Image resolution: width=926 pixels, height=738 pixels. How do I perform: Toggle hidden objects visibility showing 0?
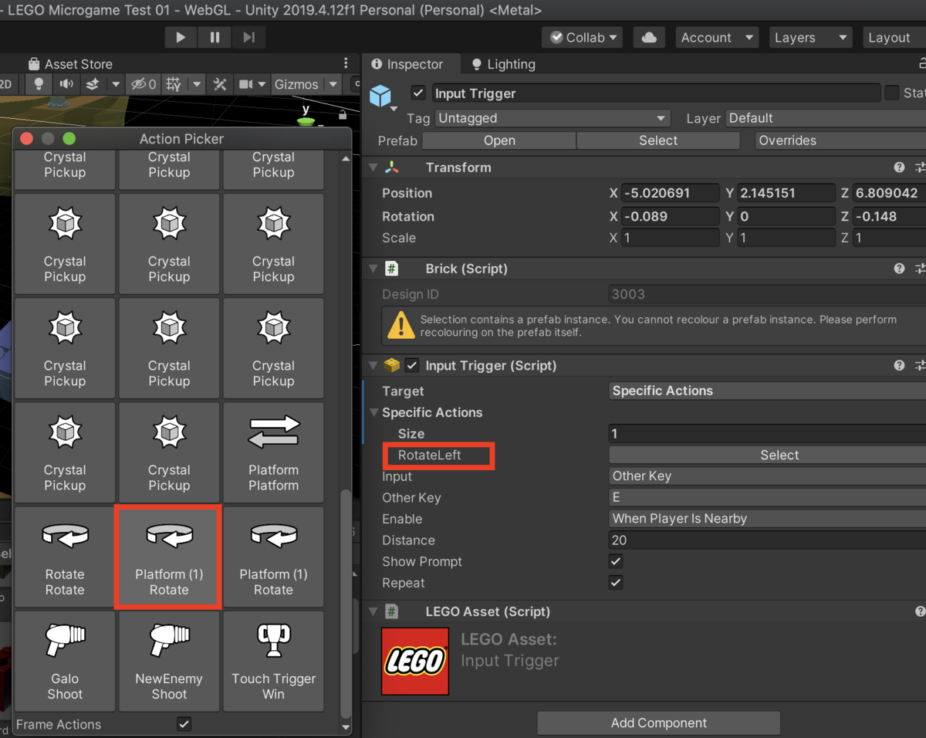coord(143,84)
